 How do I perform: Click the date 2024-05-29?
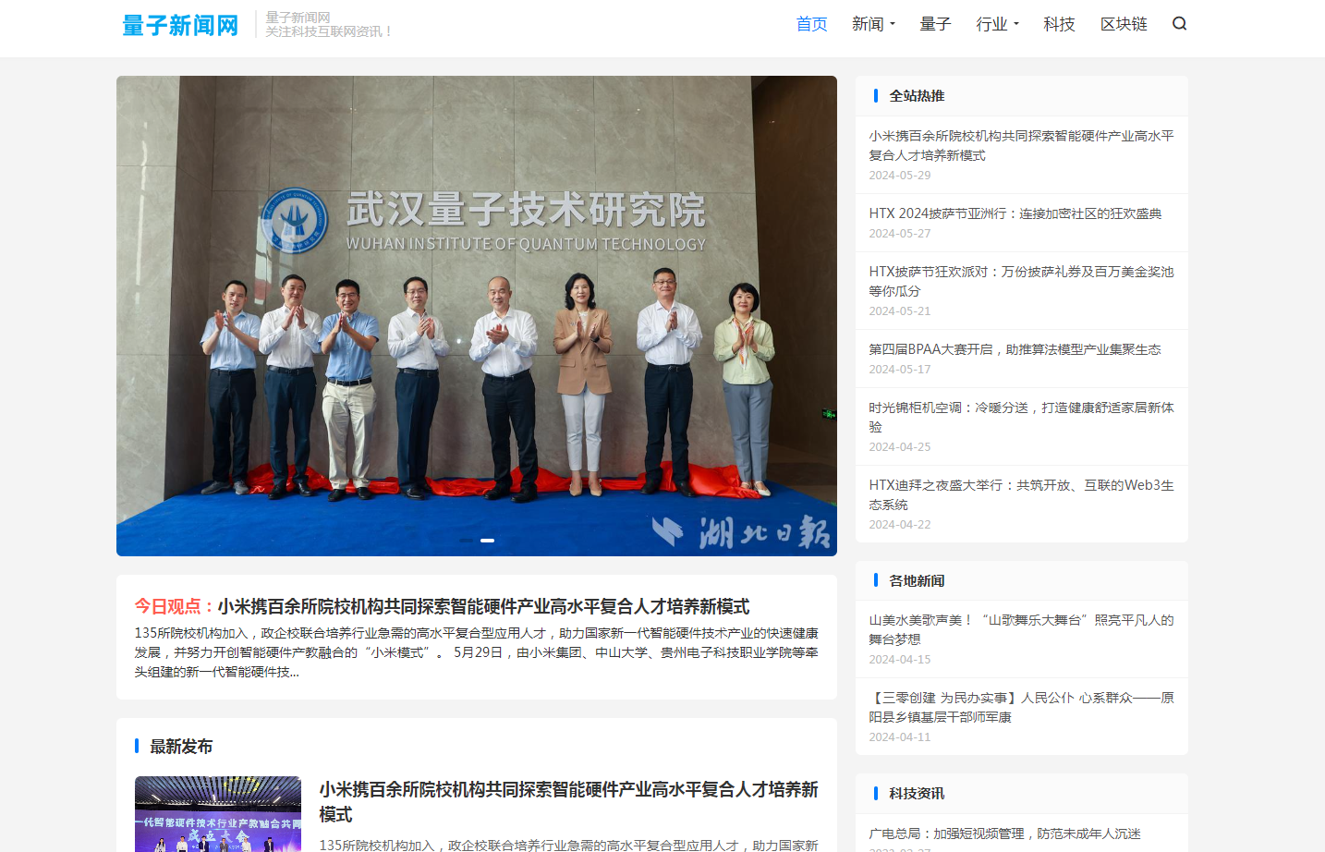click(x=900, y=176)
